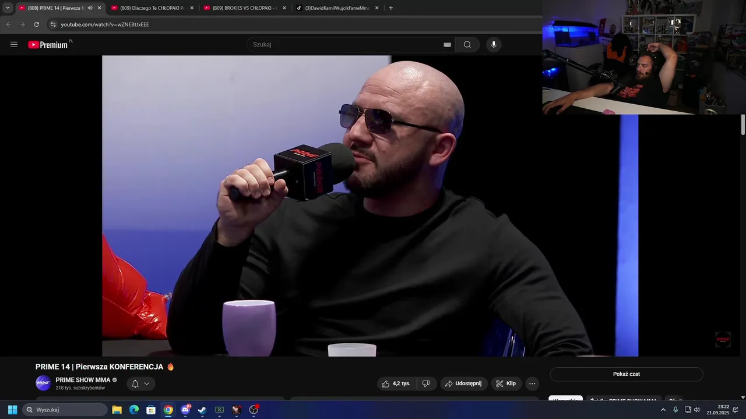Open Xbox Game Bar taskbar icon
The image size is (746, 419).
pyautogui.click(x=220, y=410)
